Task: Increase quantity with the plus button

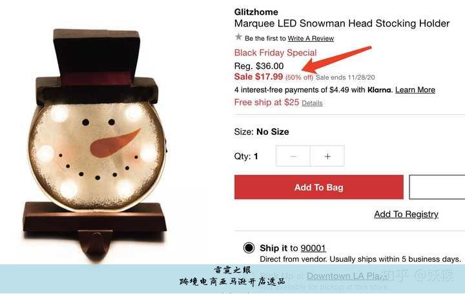Action: coord(327,156)
